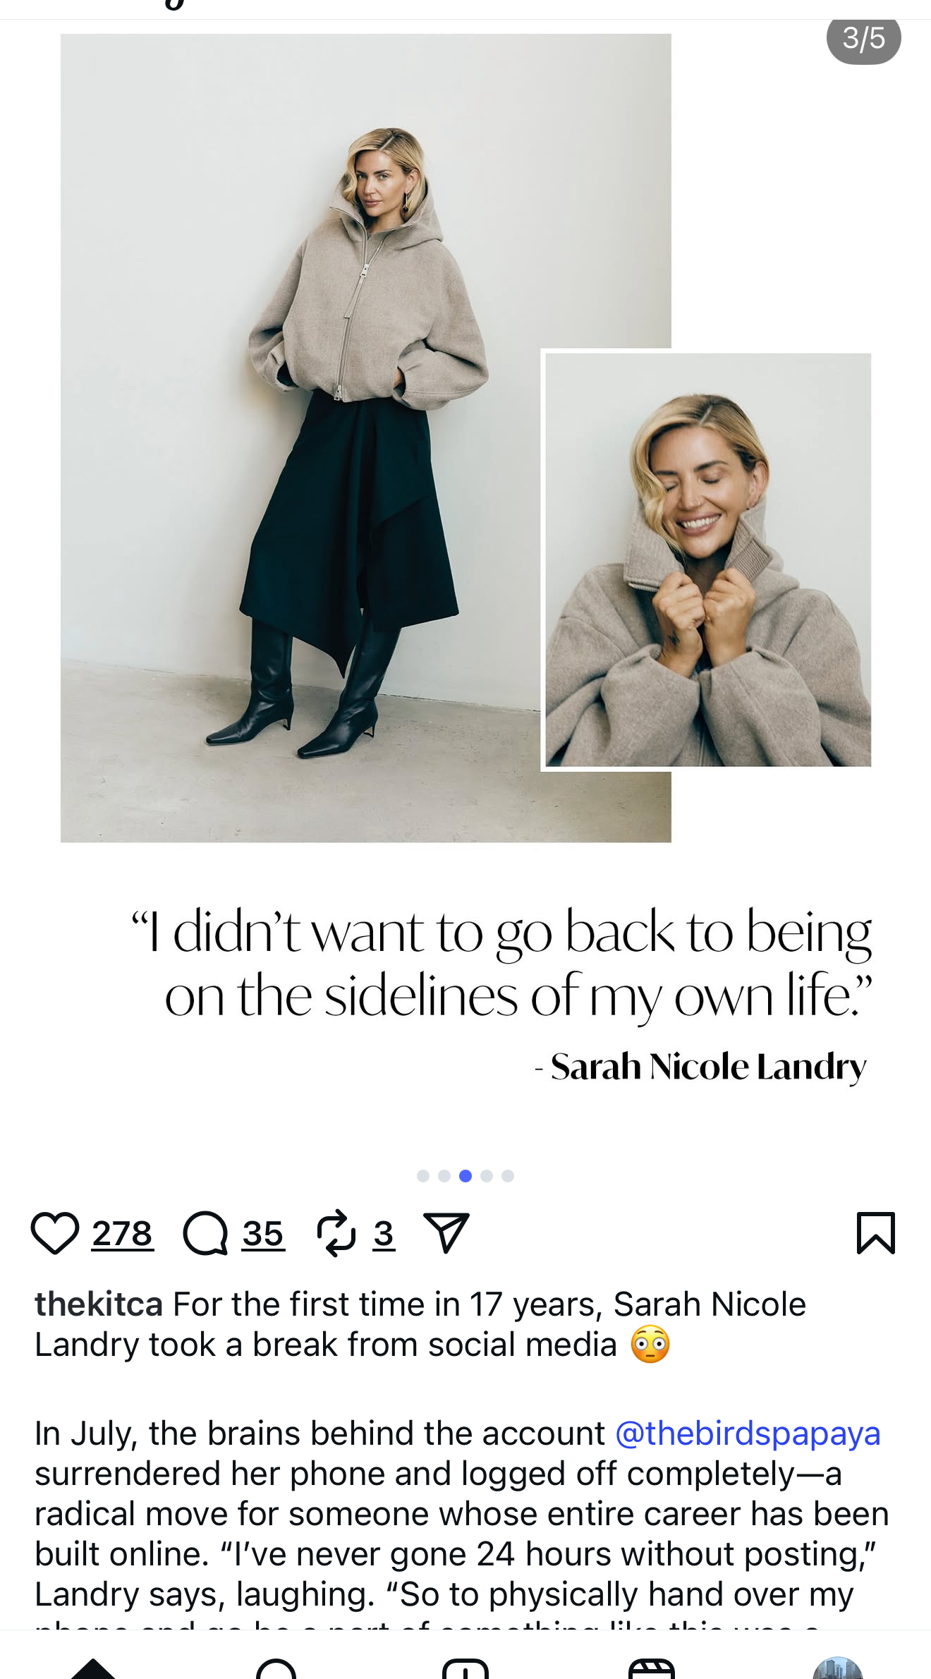Open your profile via the avatar thumbnail
Image resolution: width=931 pixels, height=1679 pixels.
coord(838,1668)
